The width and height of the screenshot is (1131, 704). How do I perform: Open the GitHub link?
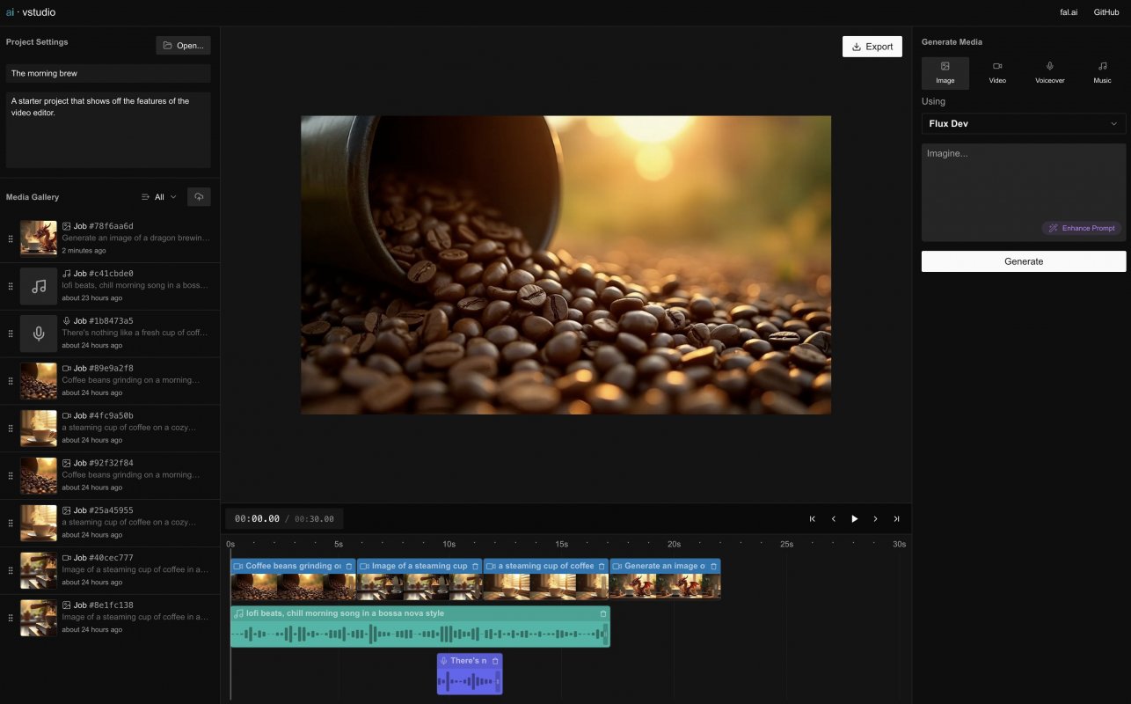click(1106, 11)
